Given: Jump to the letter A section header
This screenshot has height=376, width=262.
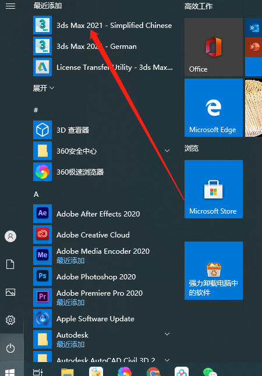Looking at the screenshot, I should pyautogui.click(x=36, y=194).
